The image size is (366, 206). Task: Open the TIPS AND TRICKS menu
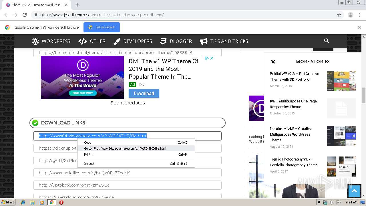click(224, 41)
